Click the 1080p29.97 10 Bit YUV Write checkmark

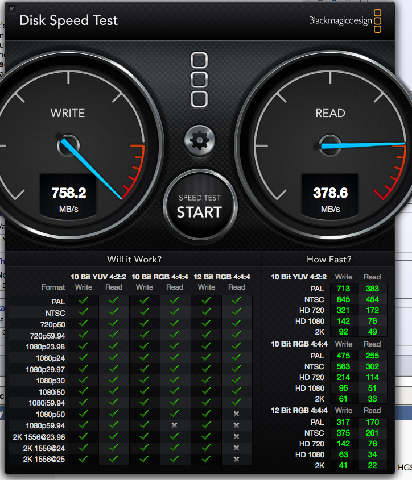pos(84,369)
